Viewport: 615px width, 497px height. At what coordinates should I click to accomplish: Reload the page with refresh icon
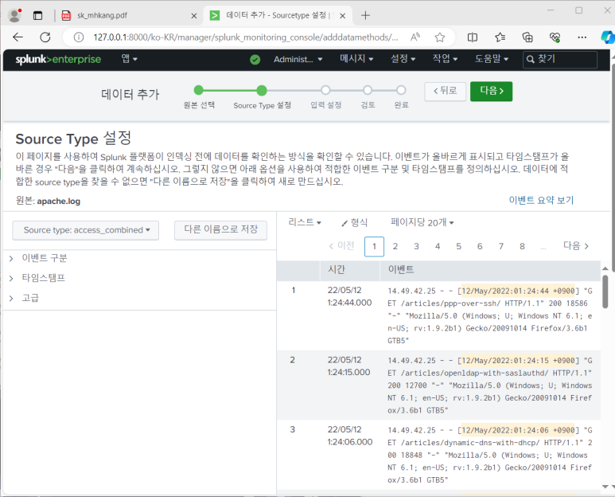45,37
